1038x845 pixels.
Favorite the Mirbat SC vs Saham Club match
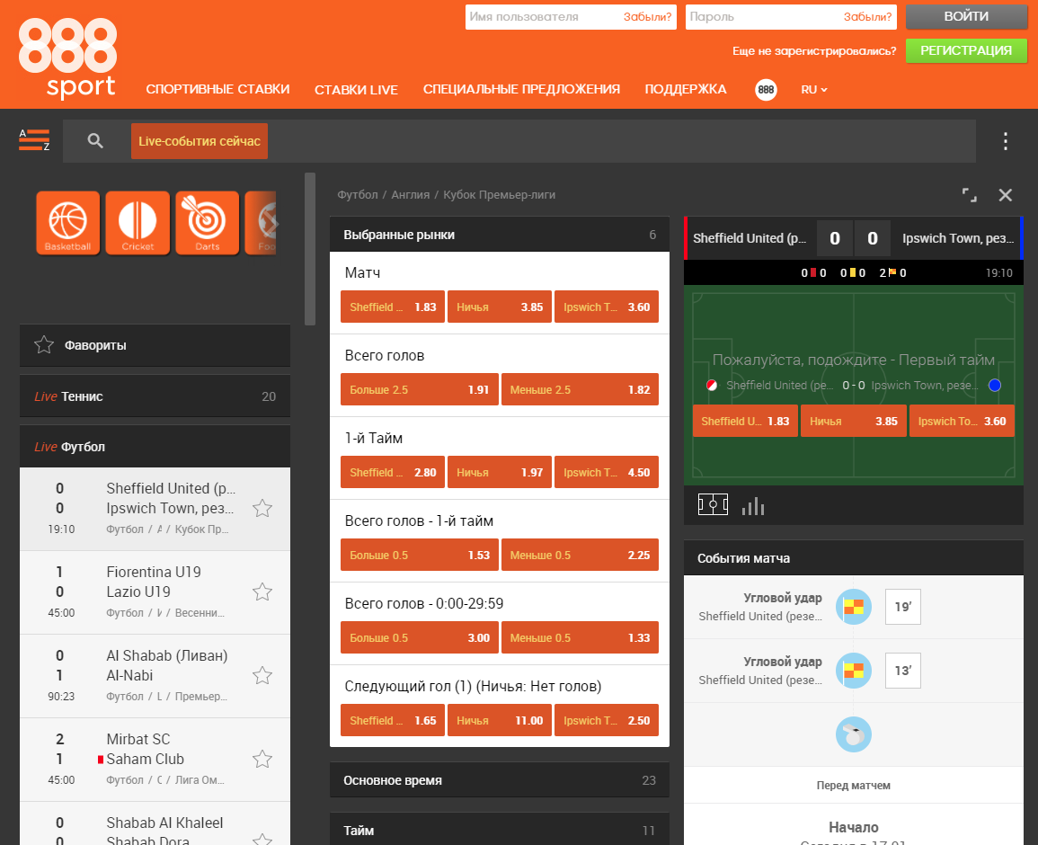point(262,759)
